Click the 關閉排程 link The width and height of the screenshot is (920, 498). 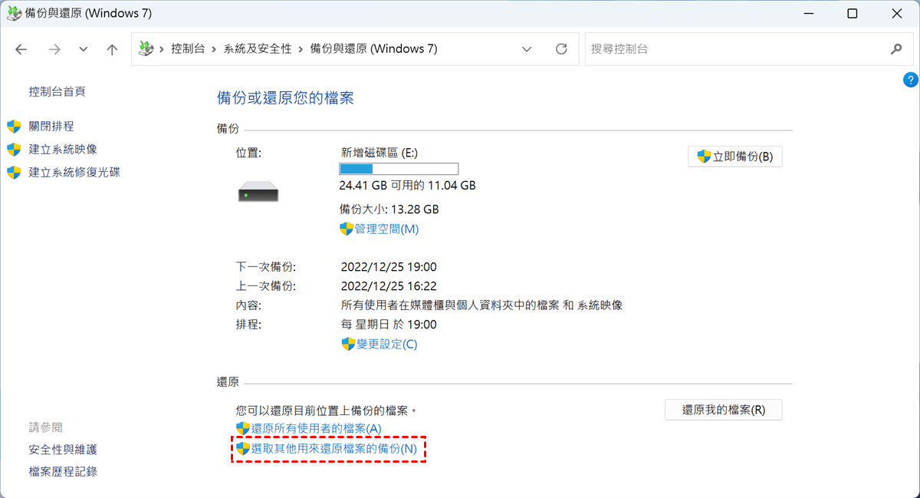(51, 126)
